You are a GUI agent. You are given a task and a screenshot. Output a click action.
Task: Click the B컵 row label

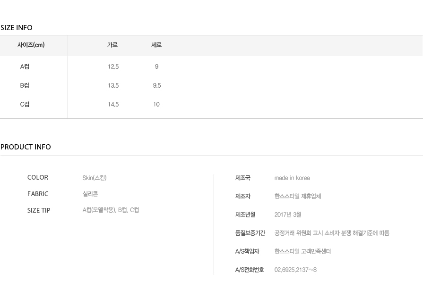point(25,85)
